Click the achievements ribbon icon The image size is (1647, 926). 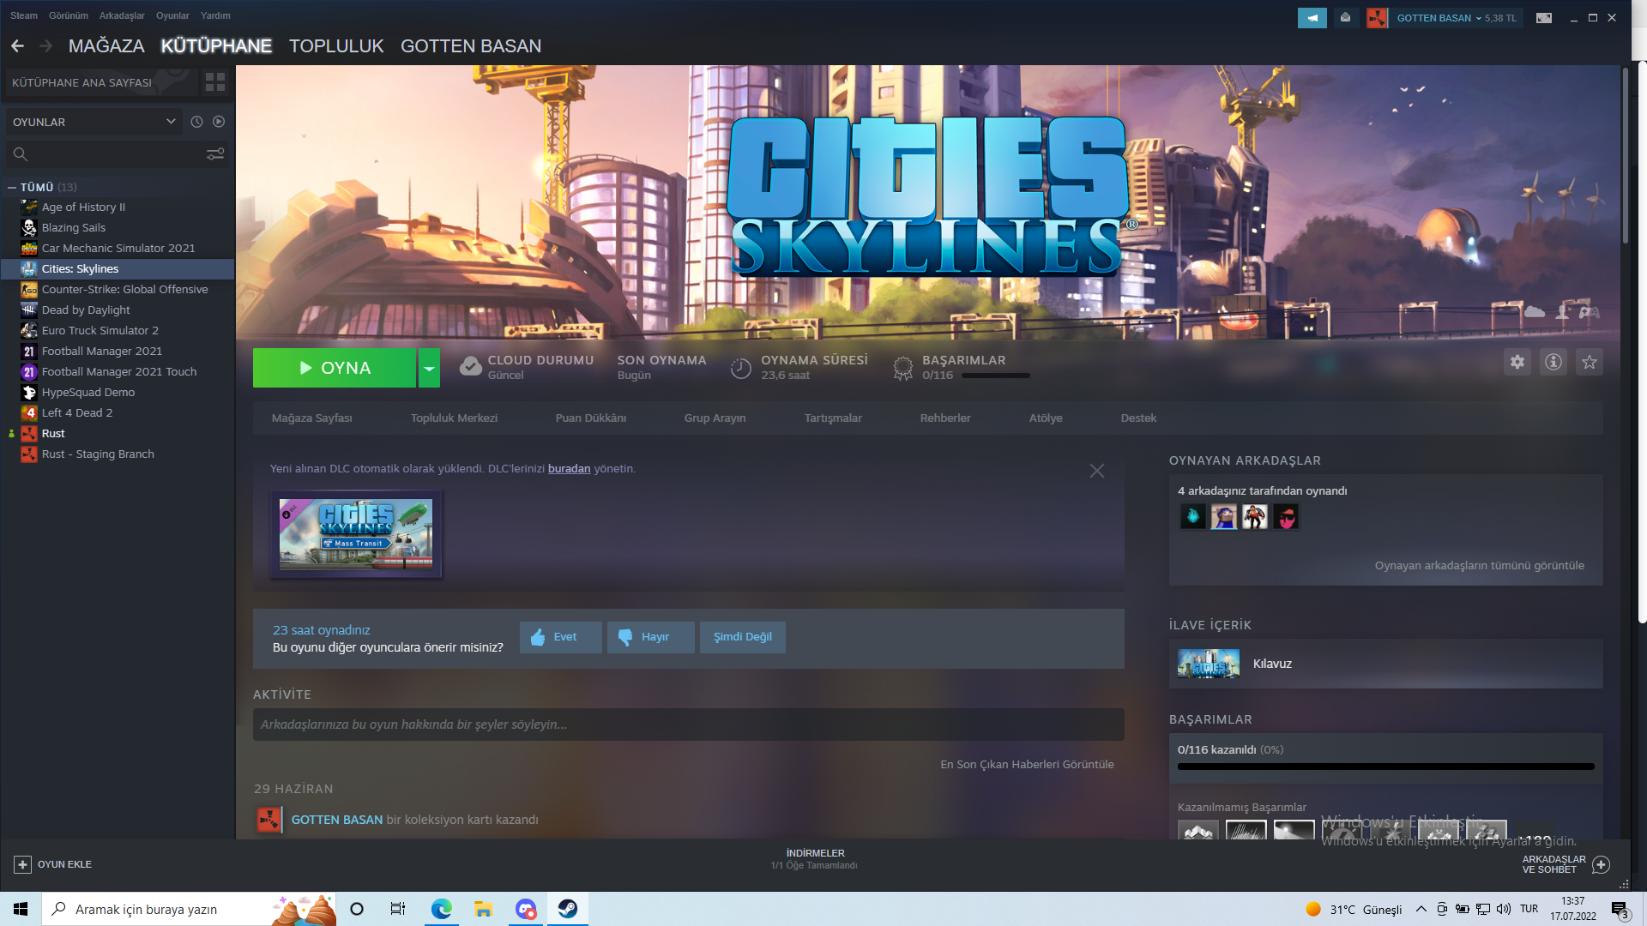click(902, 368)
